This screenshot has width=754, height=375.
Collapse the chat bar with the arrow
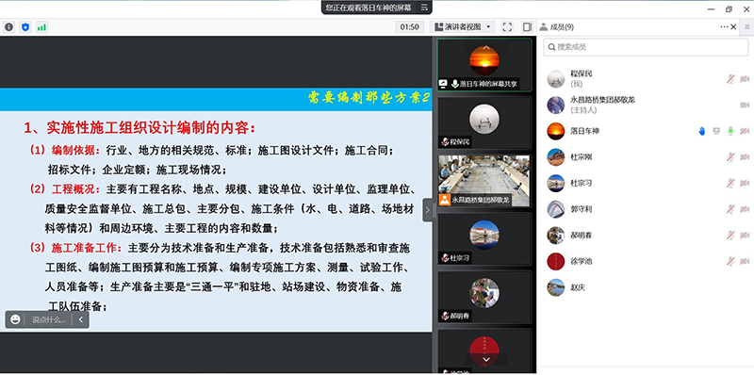(x=81, y=319)
